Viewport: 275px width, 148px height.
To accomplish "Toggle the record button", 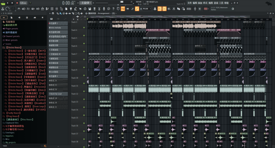I will coord(17,3).
